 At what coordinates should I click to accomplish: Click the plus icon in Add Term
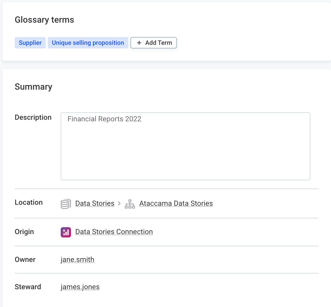(139, 43)
